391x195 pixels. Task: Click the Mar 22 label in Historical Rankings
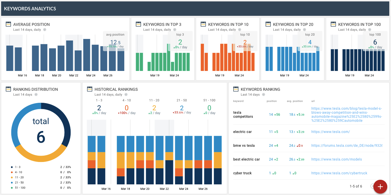tap(164, 189)
